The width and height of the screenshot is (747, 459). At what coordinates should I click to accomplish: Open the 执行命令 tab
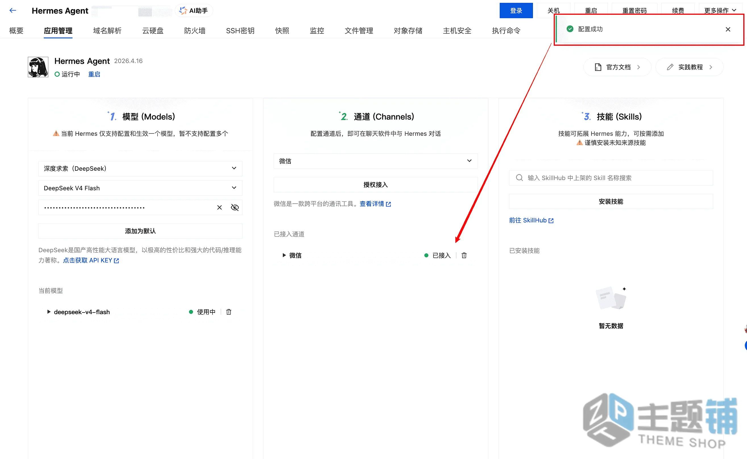[507, 31]
